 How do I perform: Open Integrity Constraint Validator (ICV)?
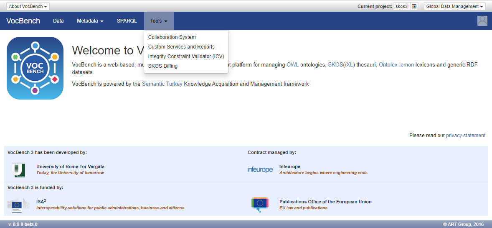click(x=186, y=56)
